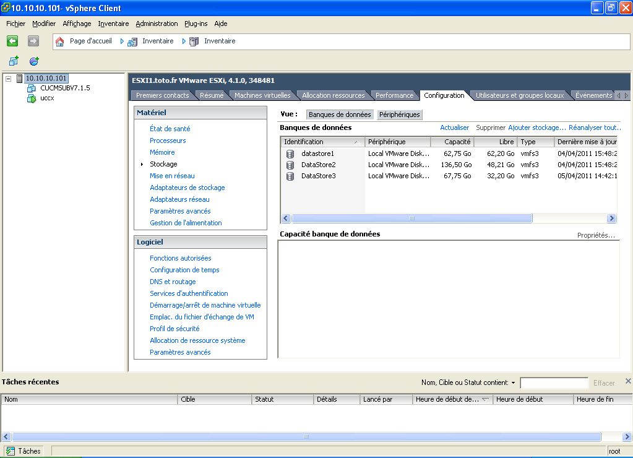Open the Aide menu
The height and width of the screenshot is (458, 633).
(x=220, y=24)
